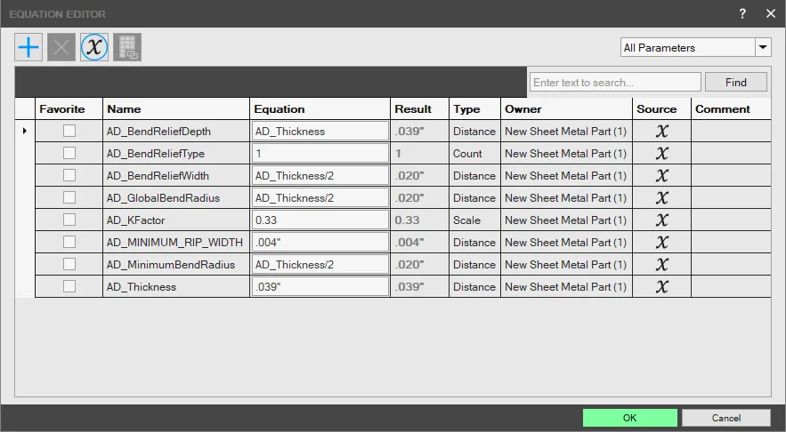786x432 pixels.
Task: Click comment cell for AD_Thickness
Action: click(x=731, y=286)
